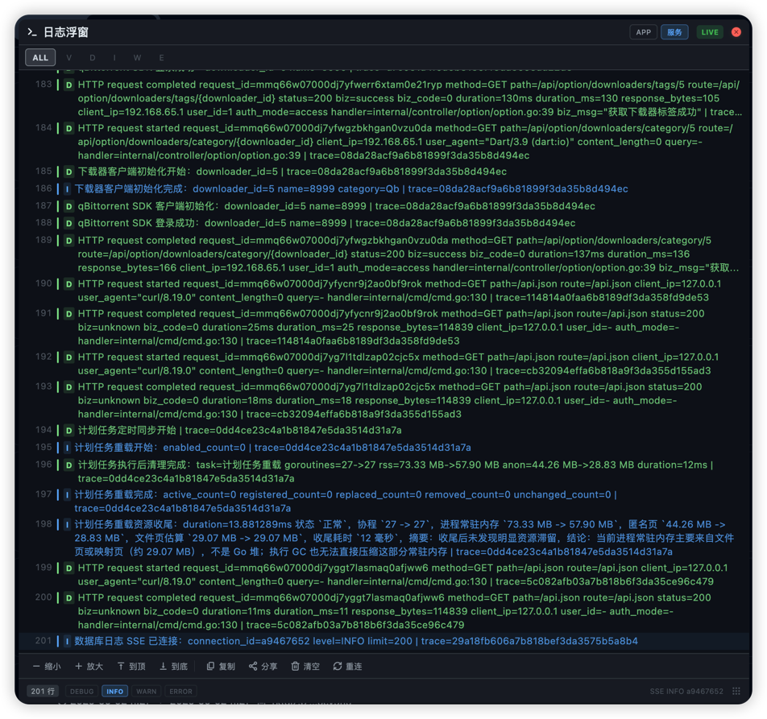Set server log level to ERROR
Screen dimensions: 767x719
[180, 691]
